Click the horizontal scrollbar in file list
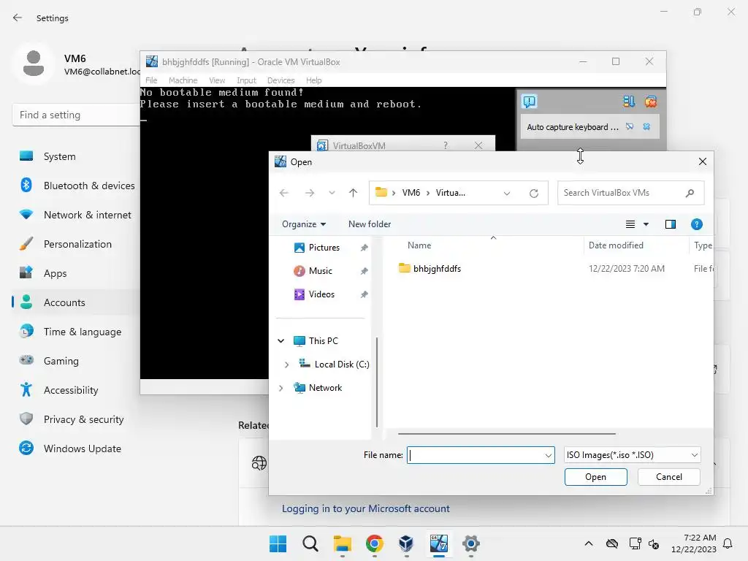The image size is (748, 561). 507,434
